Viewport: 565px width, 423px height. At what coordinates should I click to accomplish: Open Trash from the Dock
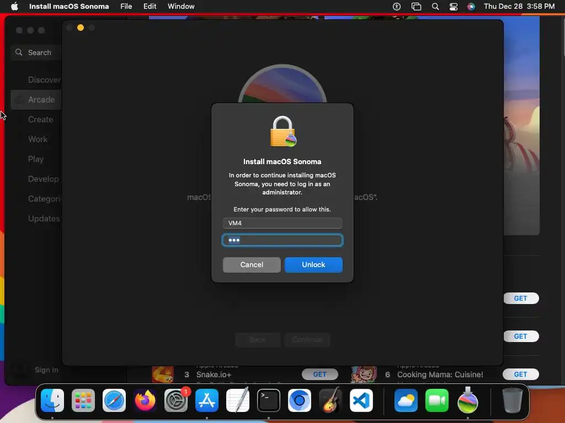(513, 400)
